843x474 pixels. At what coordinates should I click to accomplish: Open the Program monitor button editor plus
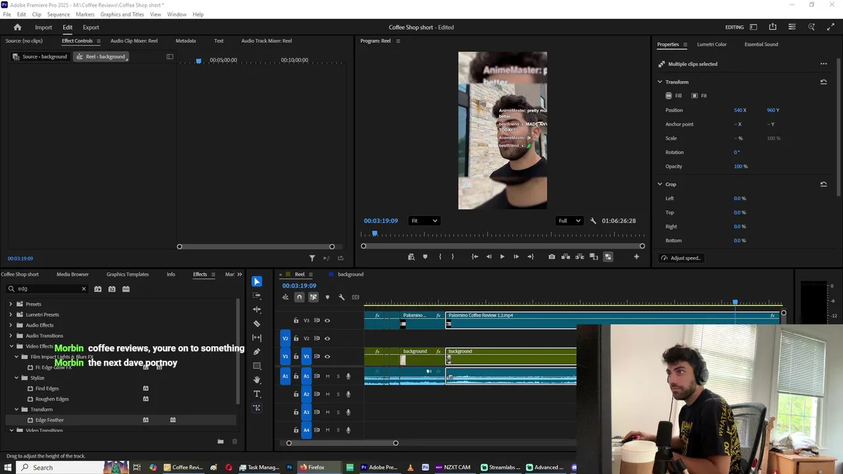pyautogui.click(x=636, y=257)
